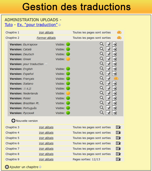Edit the Nederlands version
The height and width of the screenshot is (171, 152).
click(108, 93)
